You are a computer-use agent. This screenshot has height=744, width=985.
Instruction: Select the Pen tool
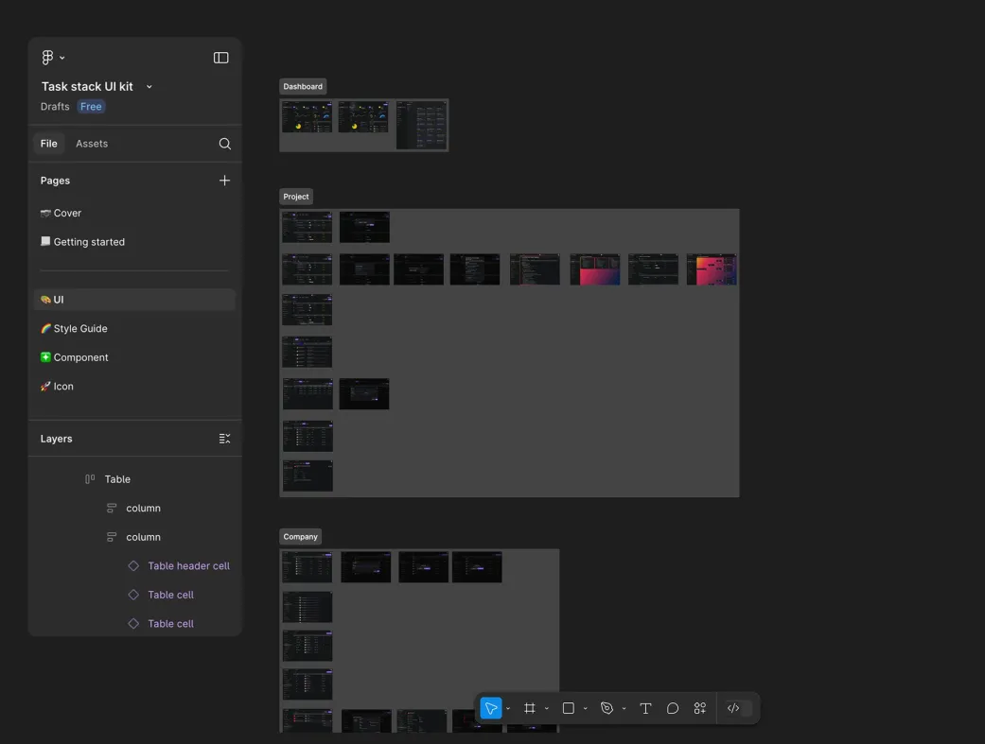pyautogui.click(x=607, y=708)
